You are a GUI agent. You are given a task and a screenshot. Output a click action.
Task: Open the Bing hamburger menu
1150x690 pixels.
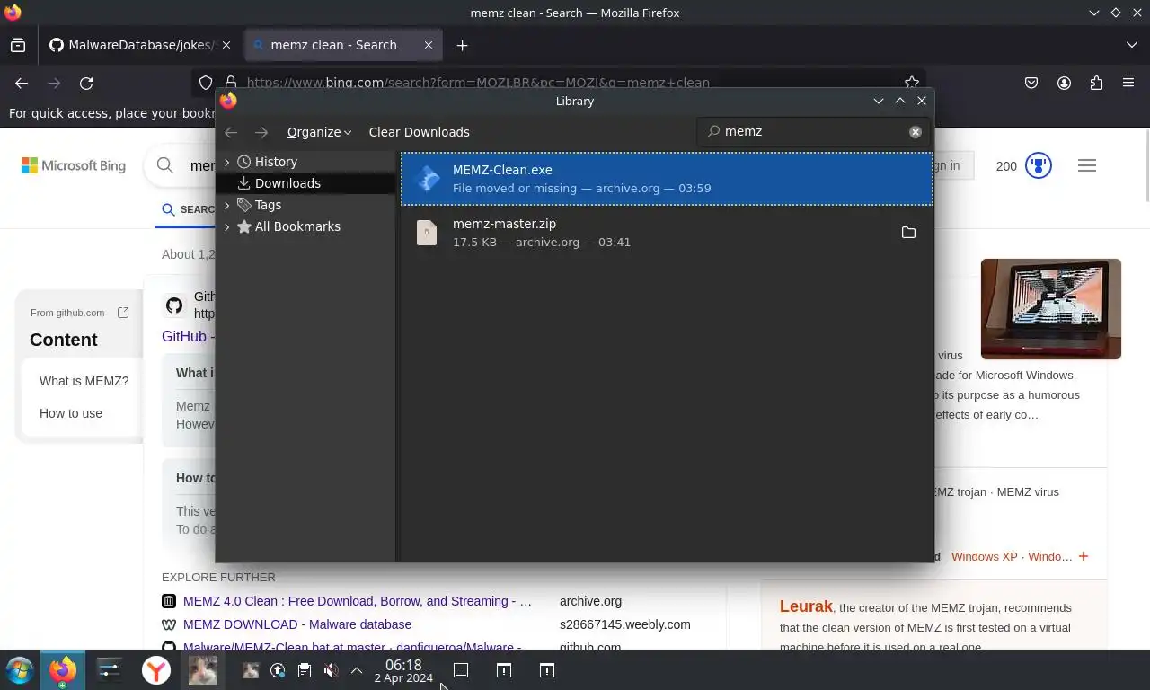[1087, 165]
